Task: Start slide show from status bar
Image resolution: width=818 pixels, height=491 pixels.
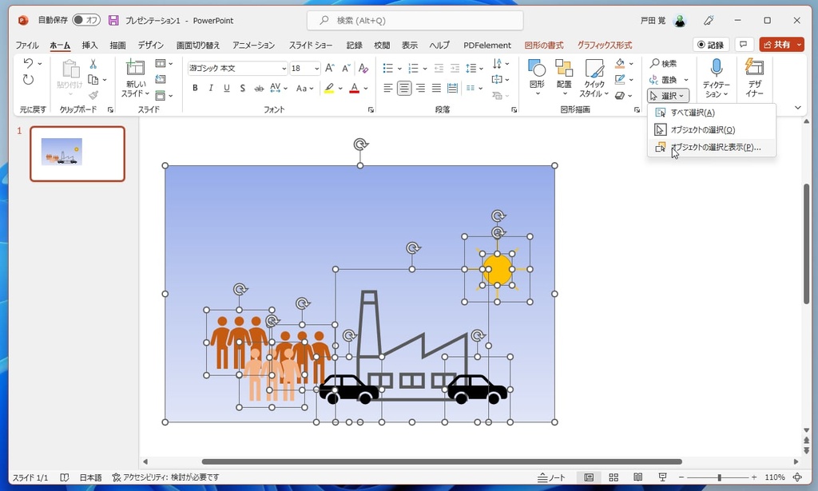Action: click(662, 477)
